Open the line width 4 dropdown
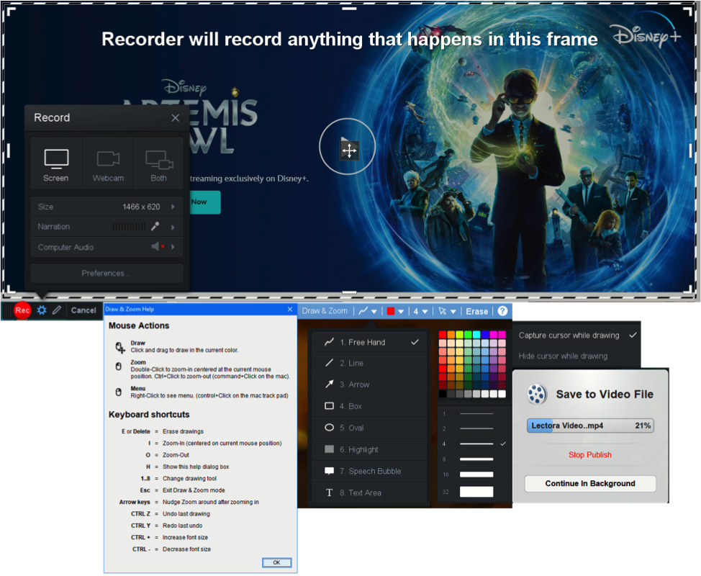 click(x=420, y=312)
